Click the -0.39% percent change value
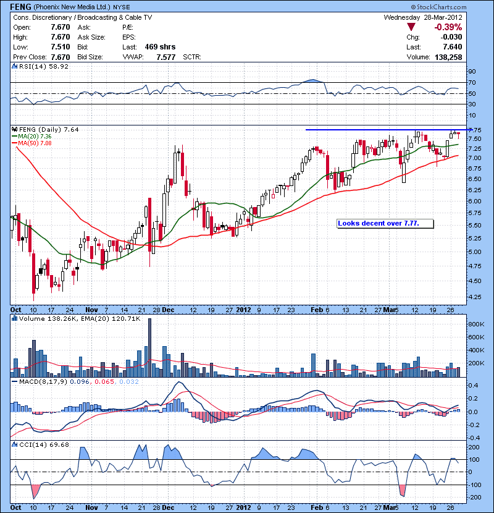This screenshot has width=494, height=513. pyautogui.click(x=448, y=27)
